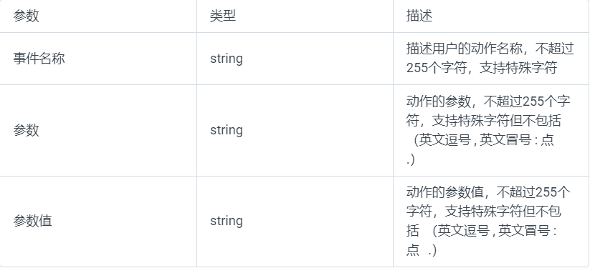Click description starting with 动作的参数，不超过255
Viewport: 590px width, 268px height.
click(488, 130)
